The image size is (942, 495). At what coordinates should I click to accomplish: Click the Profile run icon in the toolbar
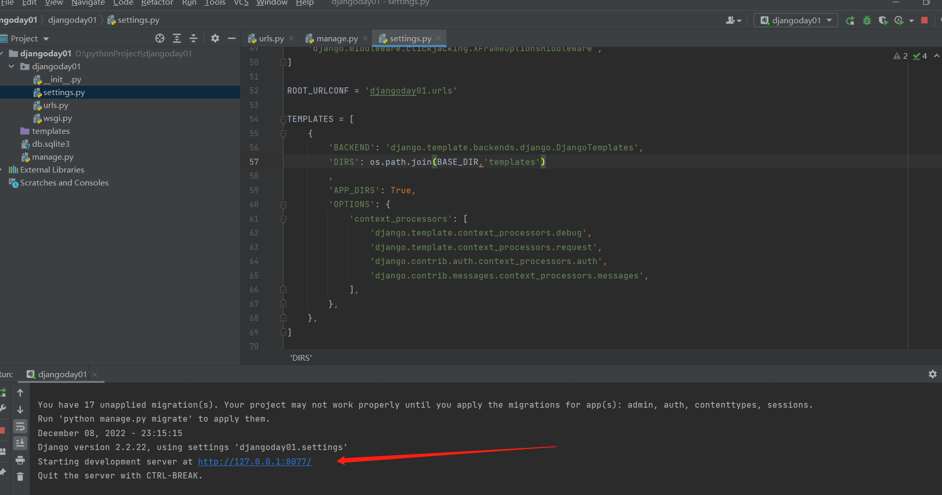(x=899, y=21)
